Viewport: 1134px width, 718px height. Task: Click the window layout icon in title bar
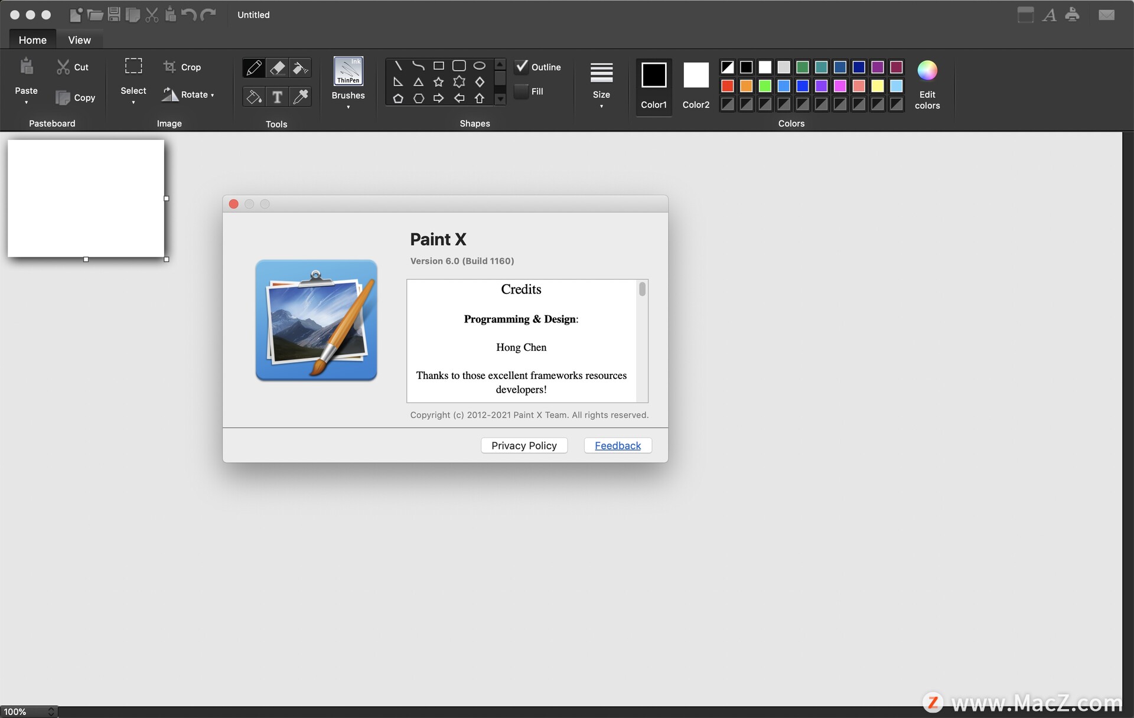click(x=1026, y=15)
